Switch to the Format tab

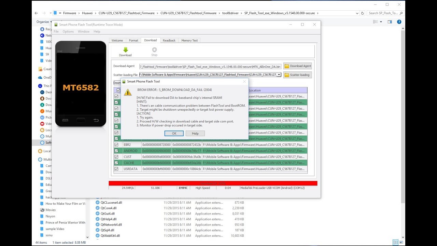(133, 40)
